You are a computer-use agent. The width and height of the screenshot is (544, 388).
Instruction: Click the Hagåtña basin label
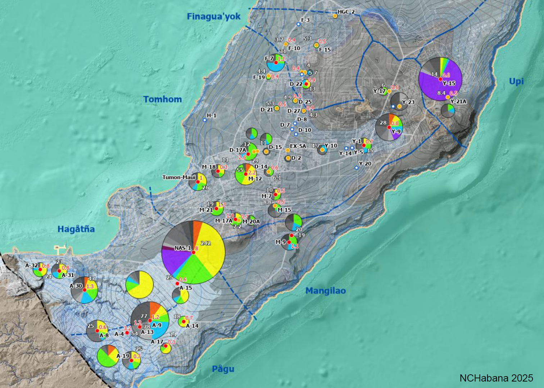(x=76, y=229)
